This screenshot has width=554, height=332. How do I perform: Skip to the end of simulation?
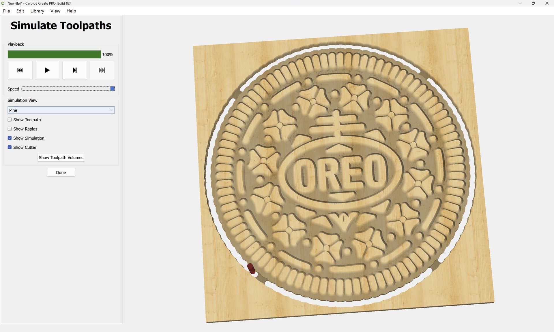(102, 70)
